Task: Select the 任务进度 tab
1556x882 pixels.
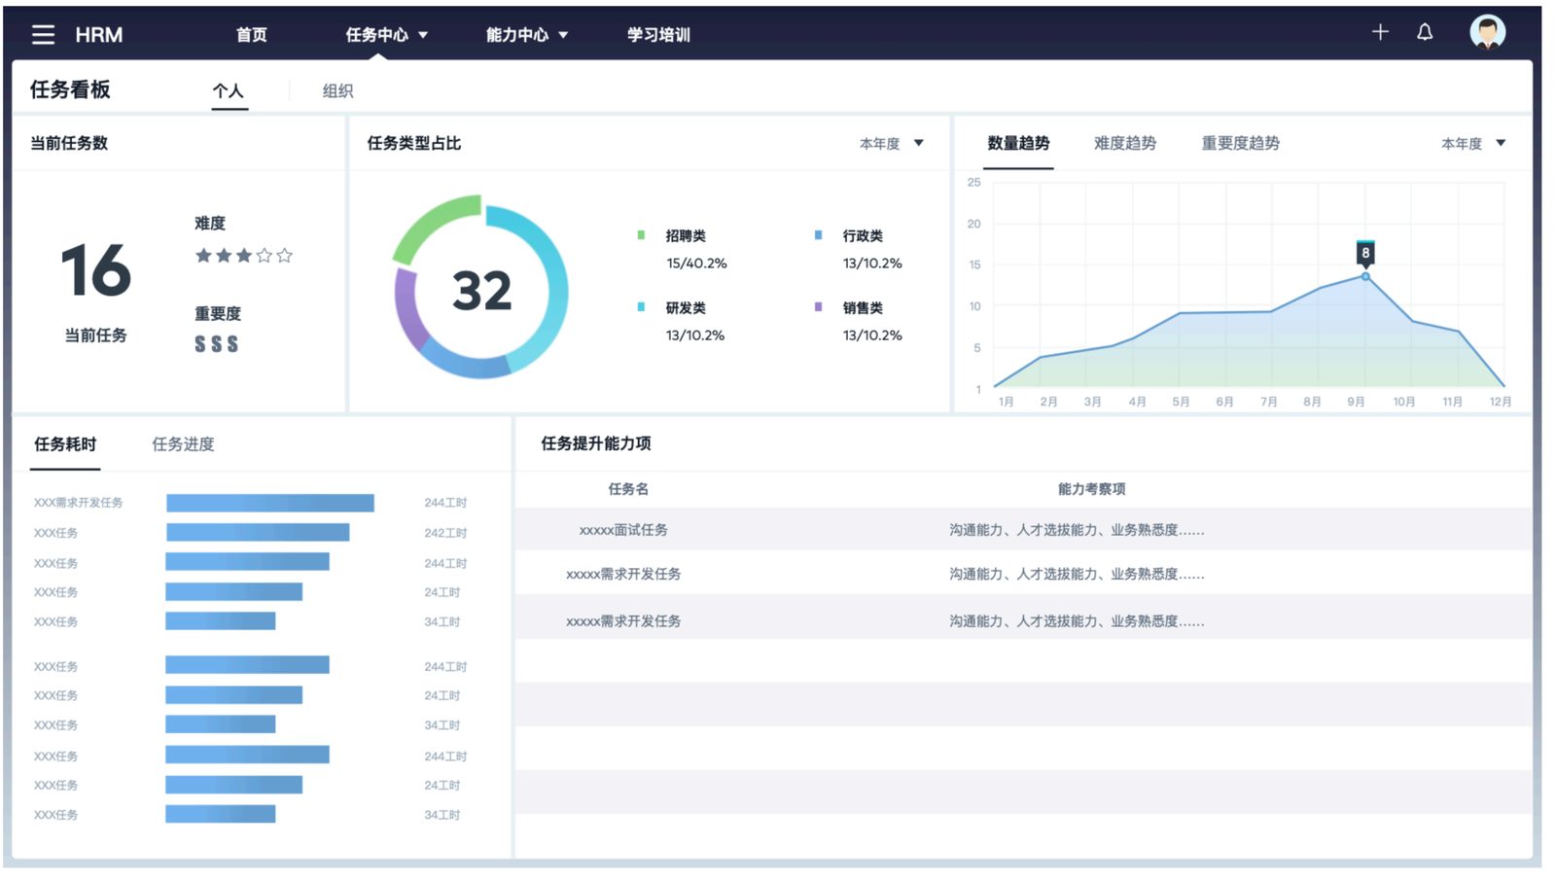Action: 183,444
